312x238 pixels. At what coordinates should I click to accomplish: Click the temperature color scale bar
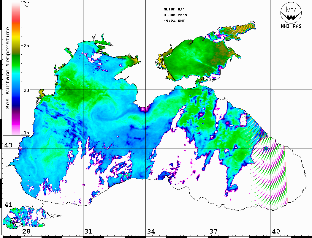pos(16,68)
